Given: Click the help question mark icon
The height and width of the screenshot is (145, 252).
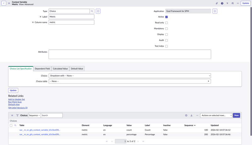Looking at the screenshot, I should [222, 3].
